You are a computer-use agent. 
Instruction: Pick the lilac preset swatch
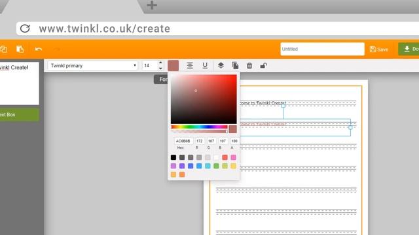(x=173, y=166)
